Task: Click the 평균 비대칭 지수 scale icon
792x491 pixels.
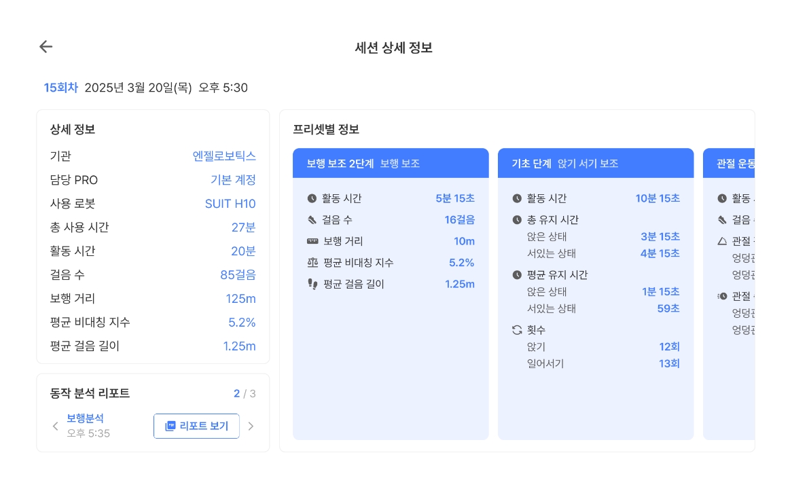Action: pos(312,263)
